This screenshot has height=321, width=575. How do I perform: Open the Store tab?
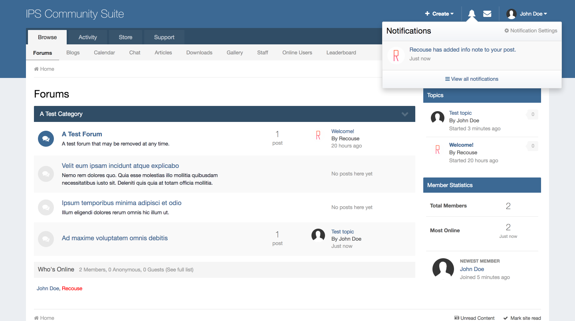[125, 37]
